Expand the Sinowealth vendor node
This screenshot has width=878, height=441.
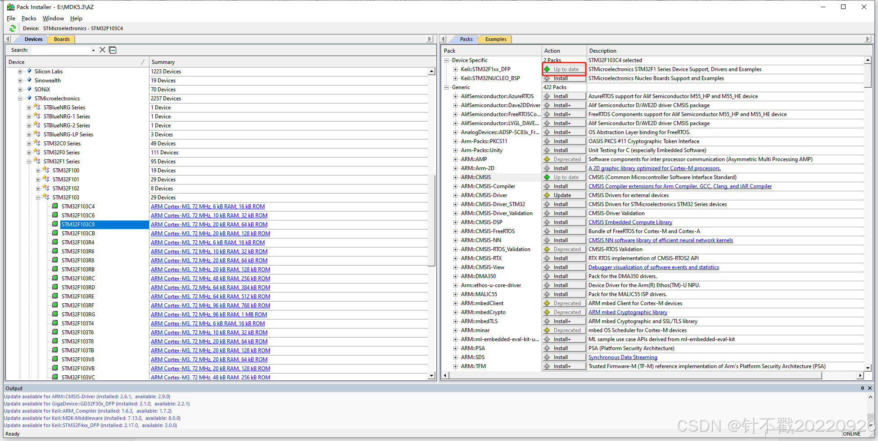[x=20, y=81]
